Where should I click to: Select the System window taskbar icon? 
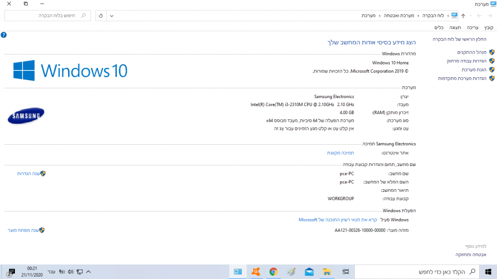coord(238,272)
